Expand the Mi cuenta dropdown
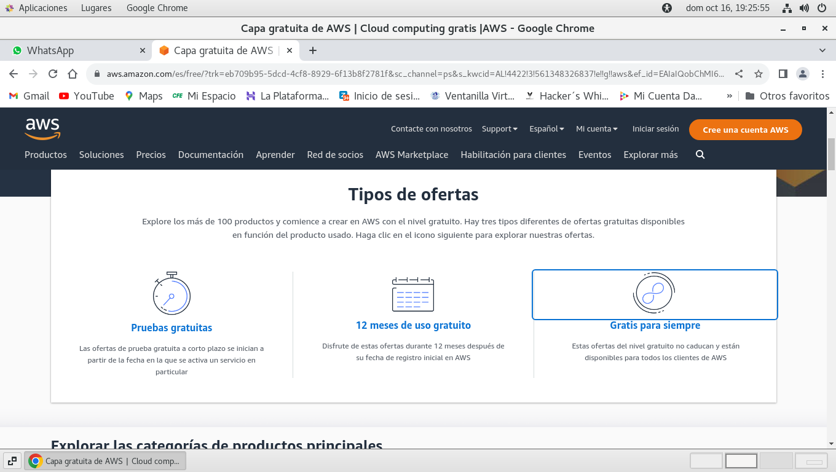Viewport: 836px width, 472px height. click(596, 129)
